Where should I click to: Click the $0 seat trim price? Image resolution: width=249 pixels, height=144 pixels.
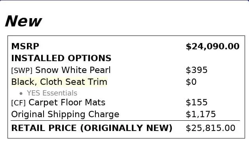[x=191, y=82]
